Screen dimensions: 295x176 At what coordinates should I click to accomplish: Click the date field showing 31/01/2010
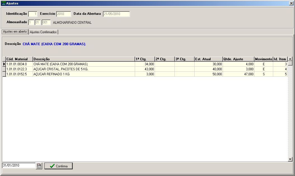click(19, 165)
